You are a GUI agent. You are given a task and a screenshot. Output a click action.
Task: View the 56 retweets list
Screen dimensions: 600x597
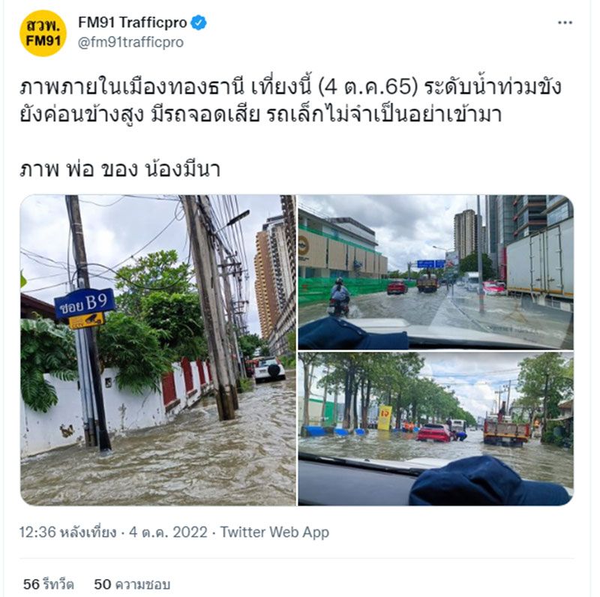tap(48, 584)
